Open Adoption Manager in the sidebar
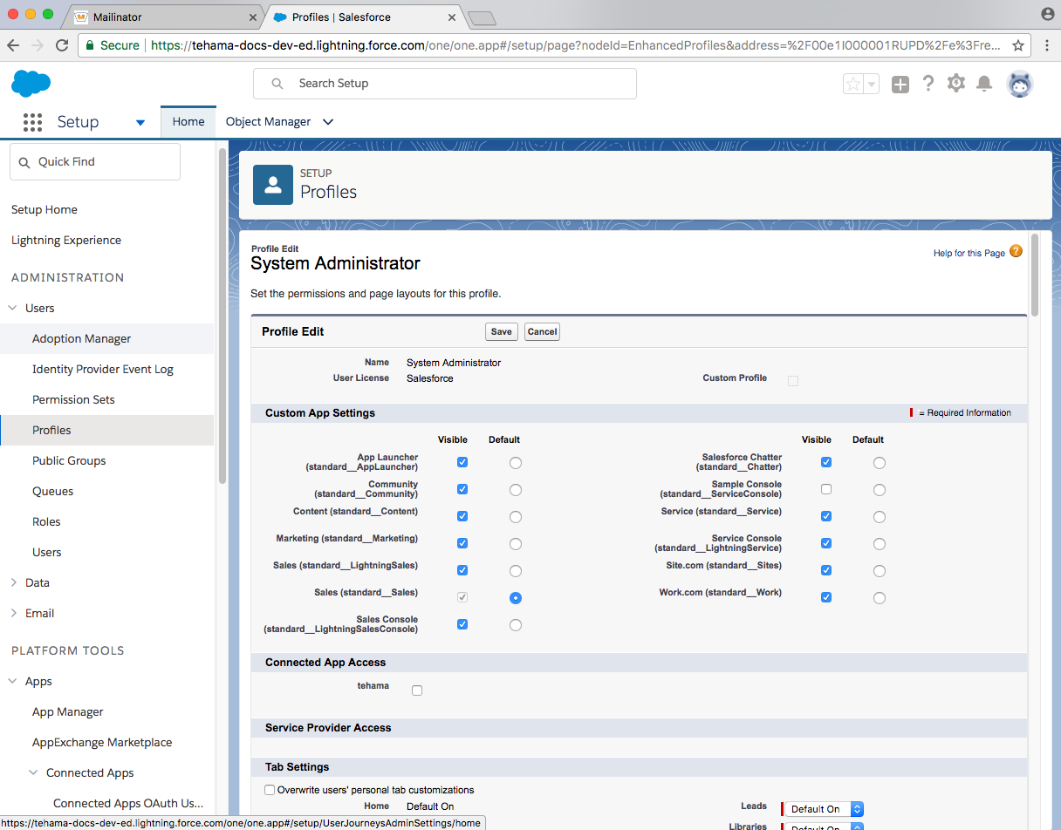This screenshot has height=830, width=1061. [x=82, y=338]
